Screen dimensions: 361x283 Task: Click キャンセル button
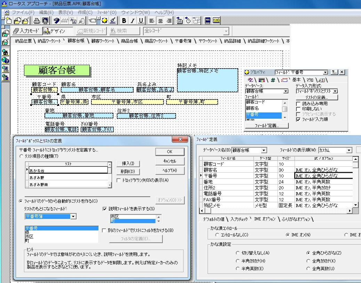point(170,161)
